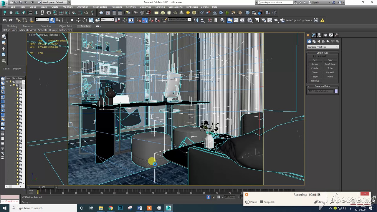Open Word from the Windows taskbar

[140, 208]
